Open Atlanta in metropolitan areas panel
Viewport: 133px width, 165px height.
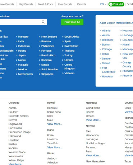click(x=106, y=30)
